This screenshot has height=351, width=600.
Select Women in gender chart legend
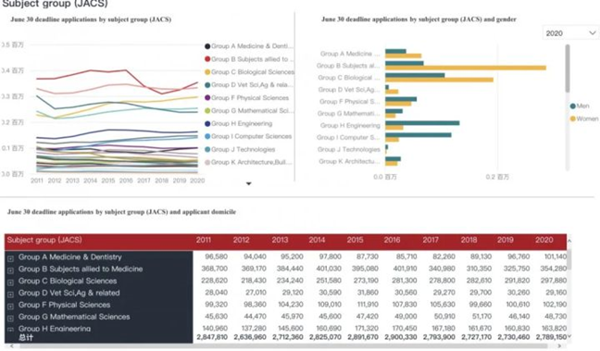(584, 119)
